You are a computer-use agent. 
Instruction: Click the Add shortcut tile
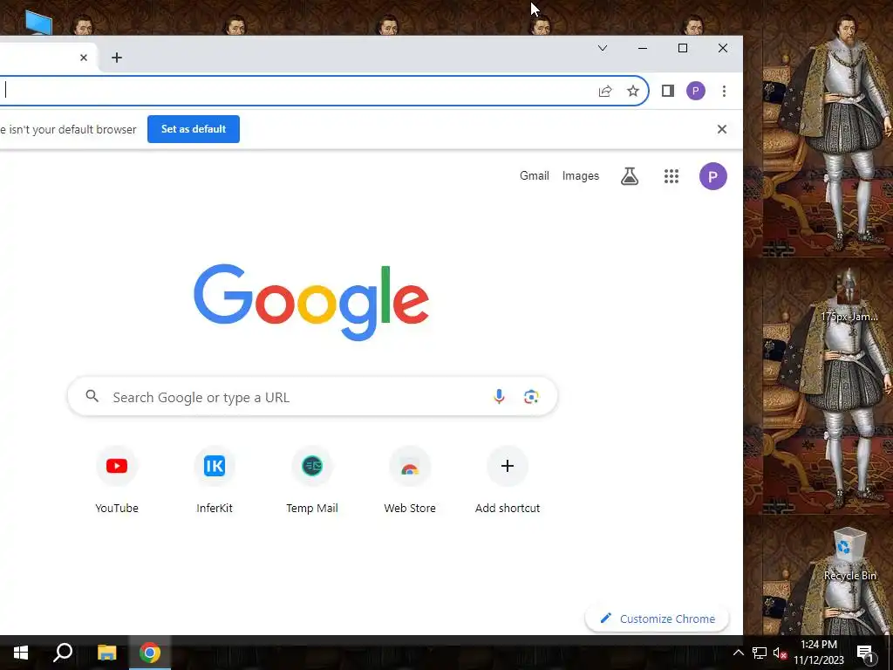[508, 481]
